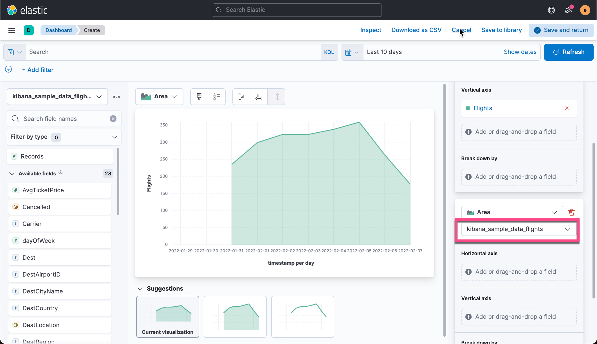Open the brush/appearance settings icon in toolbar

199,96
